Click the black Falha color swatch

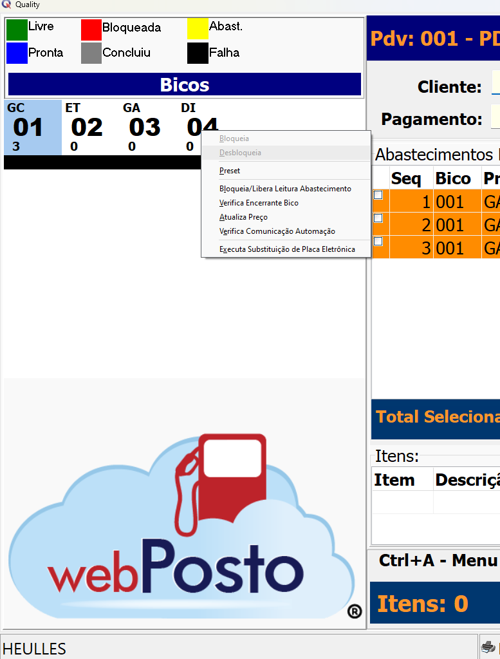click(x=198, y=53)
